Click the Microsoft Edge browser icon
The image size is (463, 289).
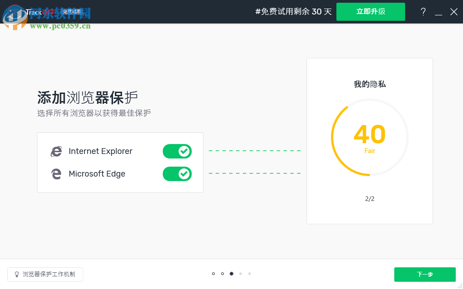click(55, 174)
